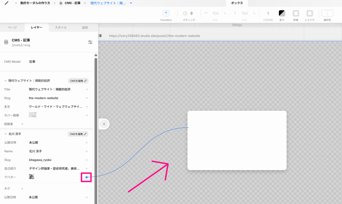Open 動的モーダルの作り方 breadcrumb

(x=35, y=3)
